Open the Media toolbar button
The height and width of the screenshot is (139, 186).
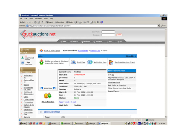69,22
